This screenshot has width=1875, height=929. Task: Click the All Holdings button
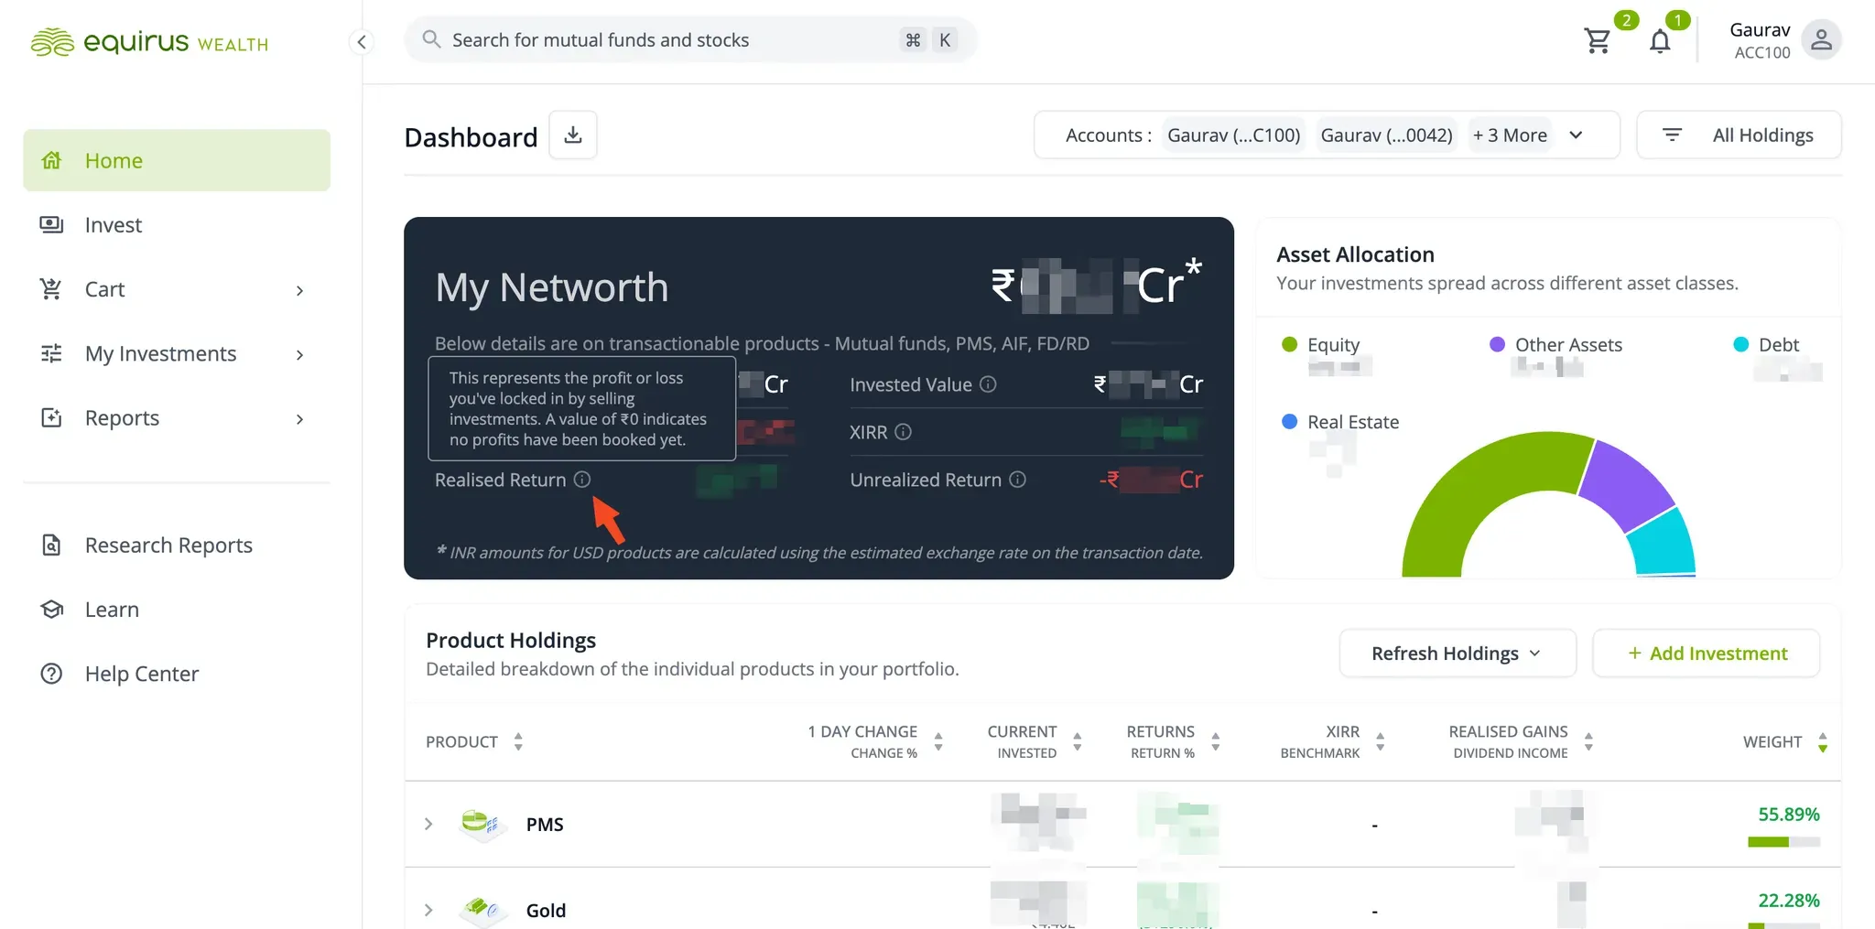click(1739, 135)
